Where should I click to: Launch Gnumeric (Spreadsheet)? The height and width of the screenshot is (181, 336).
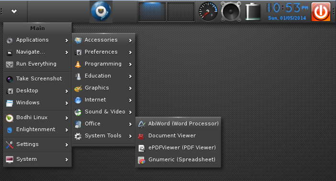(x=178, y=160)
